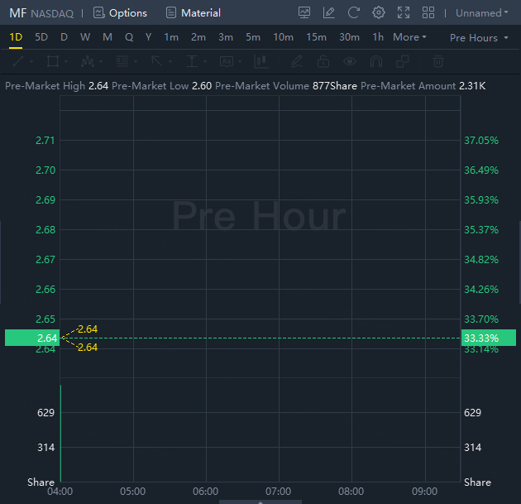Expand the arrow tool options arrow
This screenshot has height=504, width=521.
(x=170, y=61)
